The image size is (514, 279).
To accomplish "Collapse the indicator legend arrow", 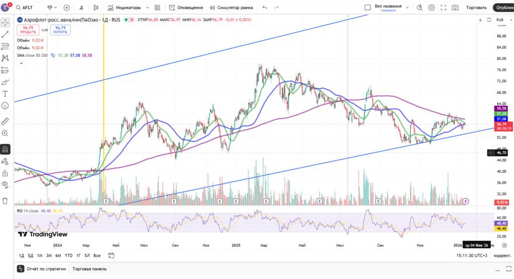I will 21,63.
